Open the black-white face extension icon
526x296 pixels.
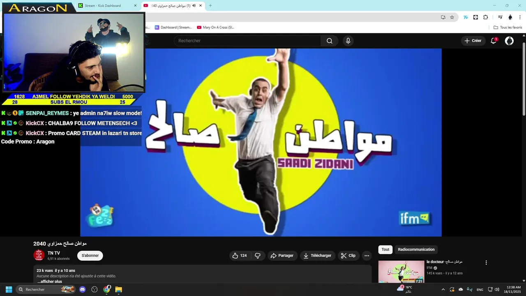click(x=475, y=17)
